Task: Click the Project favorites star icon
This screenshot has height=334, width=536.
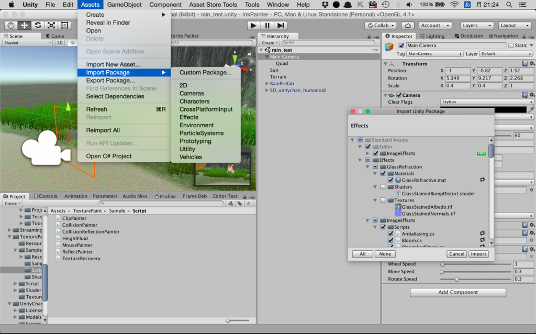Action: click(249, 204)
